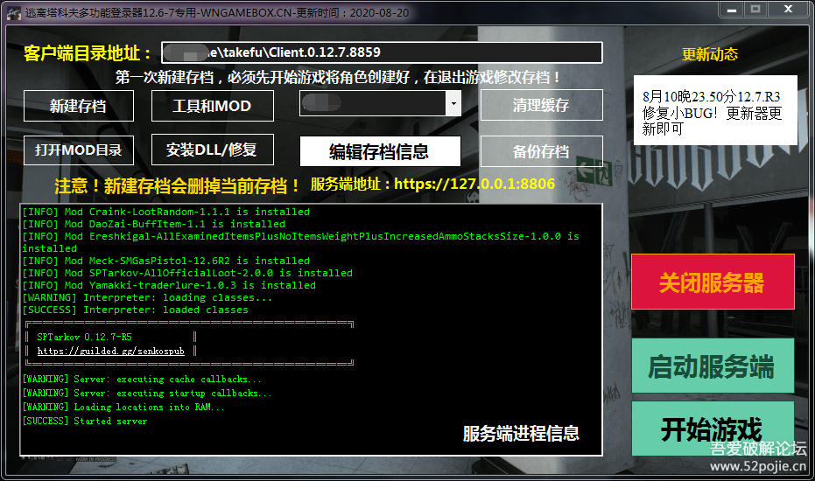The width and height of the screenshot is (815, 481).
Task: Click the launcher app icon in title bar
Action: point(13,10)
